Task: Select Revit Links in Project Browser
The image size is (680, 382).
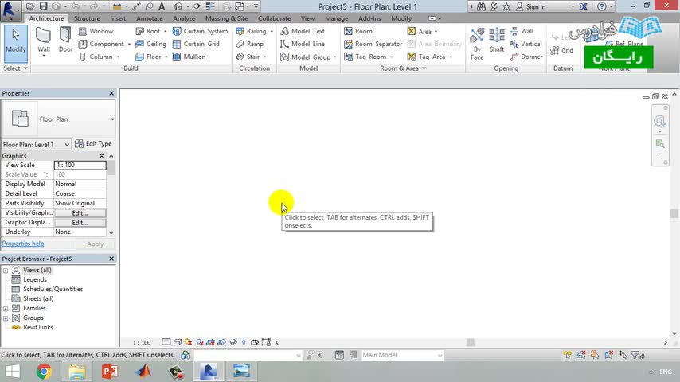Action: [38, 327]
